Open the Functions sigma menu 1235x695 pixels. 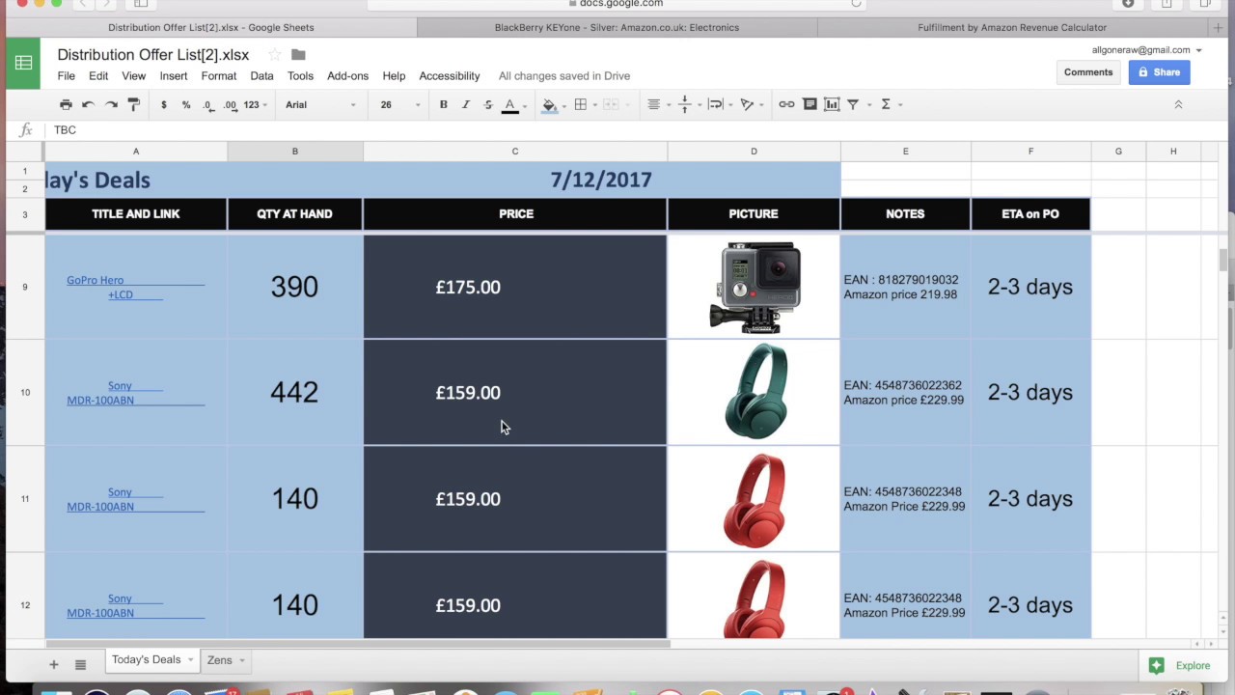(x=886, y=104)
